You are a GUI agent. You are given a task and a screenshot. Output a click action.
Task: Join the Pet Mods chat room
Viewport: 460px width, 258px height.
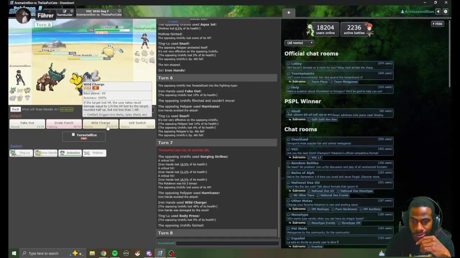[339, 230]
